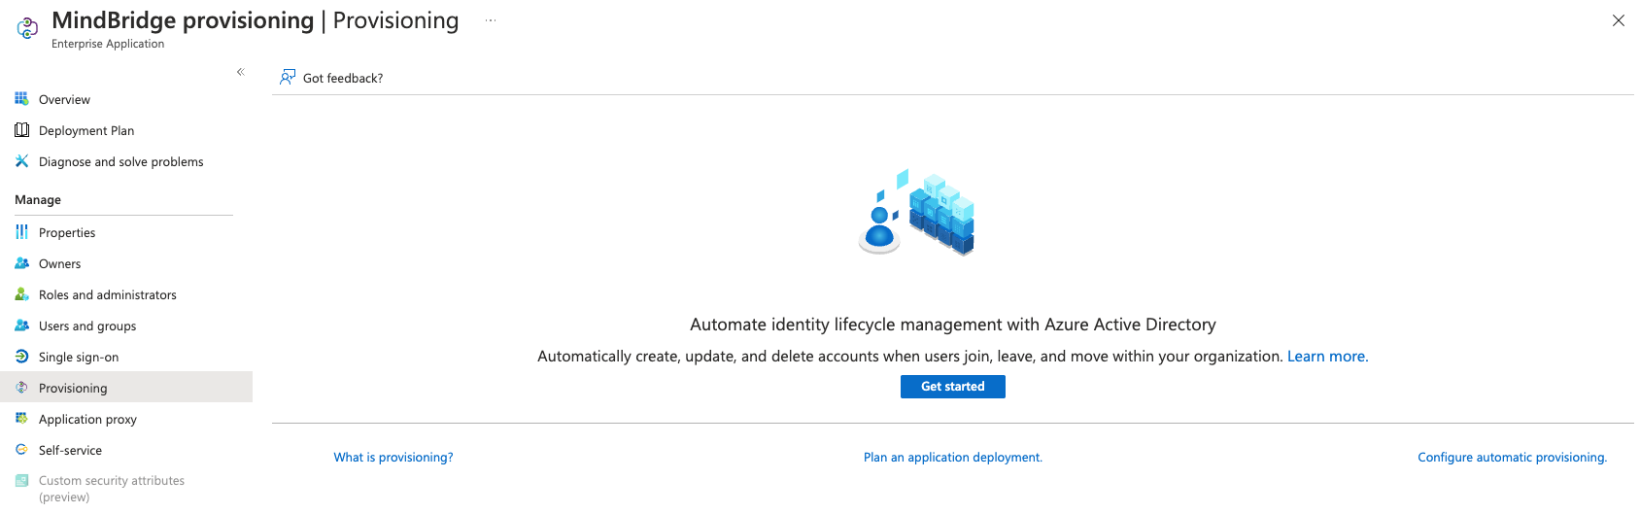Open the ellipsis more options in header
The width and height of the screenshot is (1640, 514).
pos(491,20)
